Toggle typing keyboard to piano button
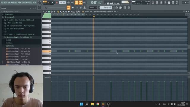Image resolution: width=190 pixels, height=107 pixels. point(69,7)
